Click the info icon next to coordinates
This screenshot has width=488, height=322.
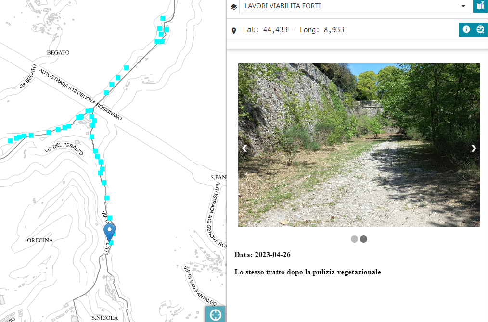tap(466, 30)
